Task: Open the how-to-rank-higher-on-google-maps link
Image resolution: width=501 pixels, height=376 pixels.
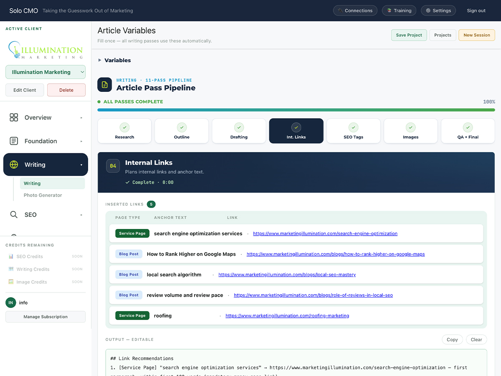Action: pos(336,254)
